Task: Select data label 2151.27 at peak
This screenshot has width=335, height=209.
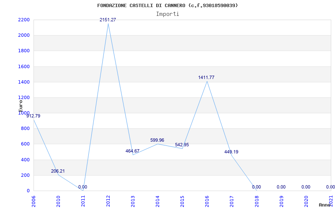Action: 108,20
